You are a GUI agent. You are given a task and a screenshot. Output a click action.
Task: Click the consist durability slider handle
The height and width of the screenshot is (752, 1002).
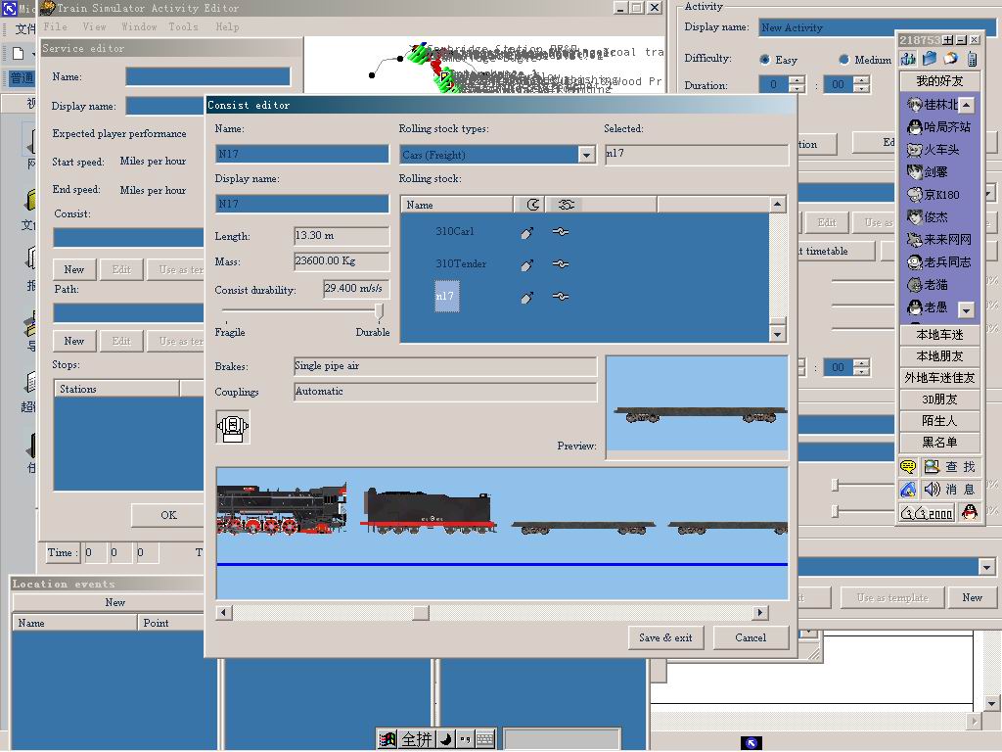pos(379,311)
